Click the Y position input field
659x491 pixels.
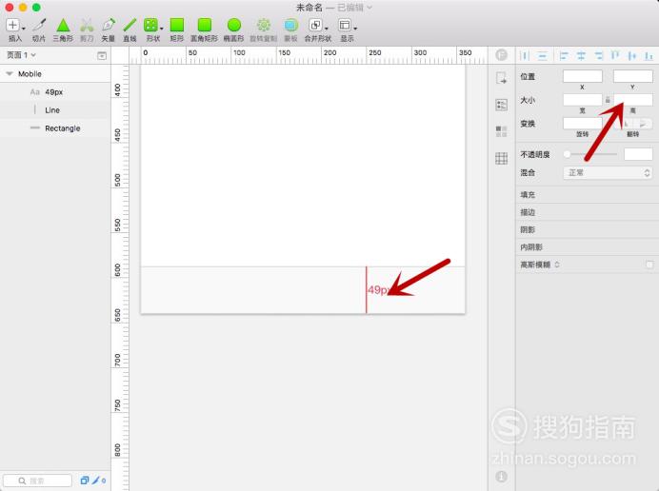[x=633, y=76]
